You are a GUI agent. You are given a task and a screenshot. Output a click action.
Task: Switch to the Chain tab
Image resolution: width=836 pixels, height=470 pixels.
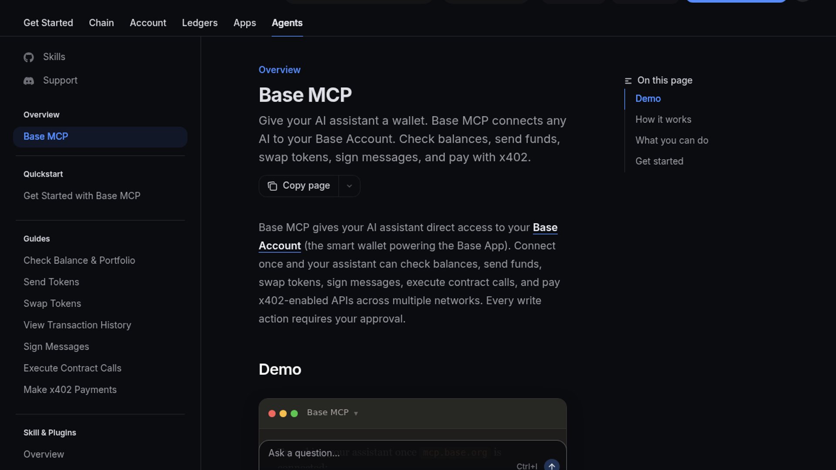pos(101,23)
